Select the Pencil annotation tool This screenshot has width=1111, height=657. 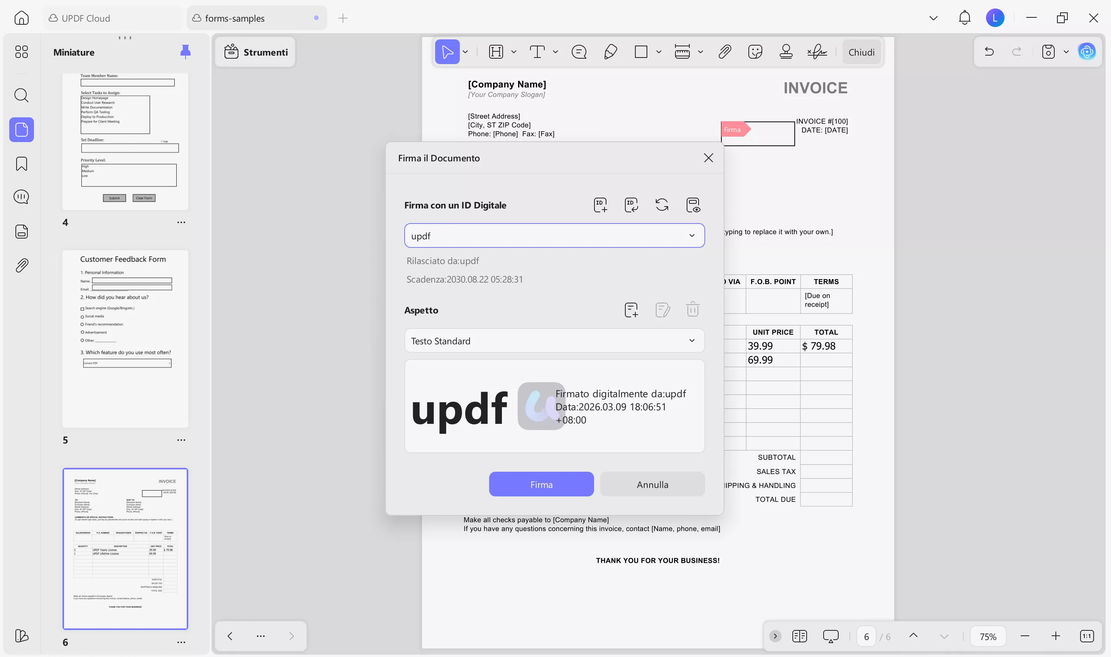pyautogui.click(x=611, y=52)
